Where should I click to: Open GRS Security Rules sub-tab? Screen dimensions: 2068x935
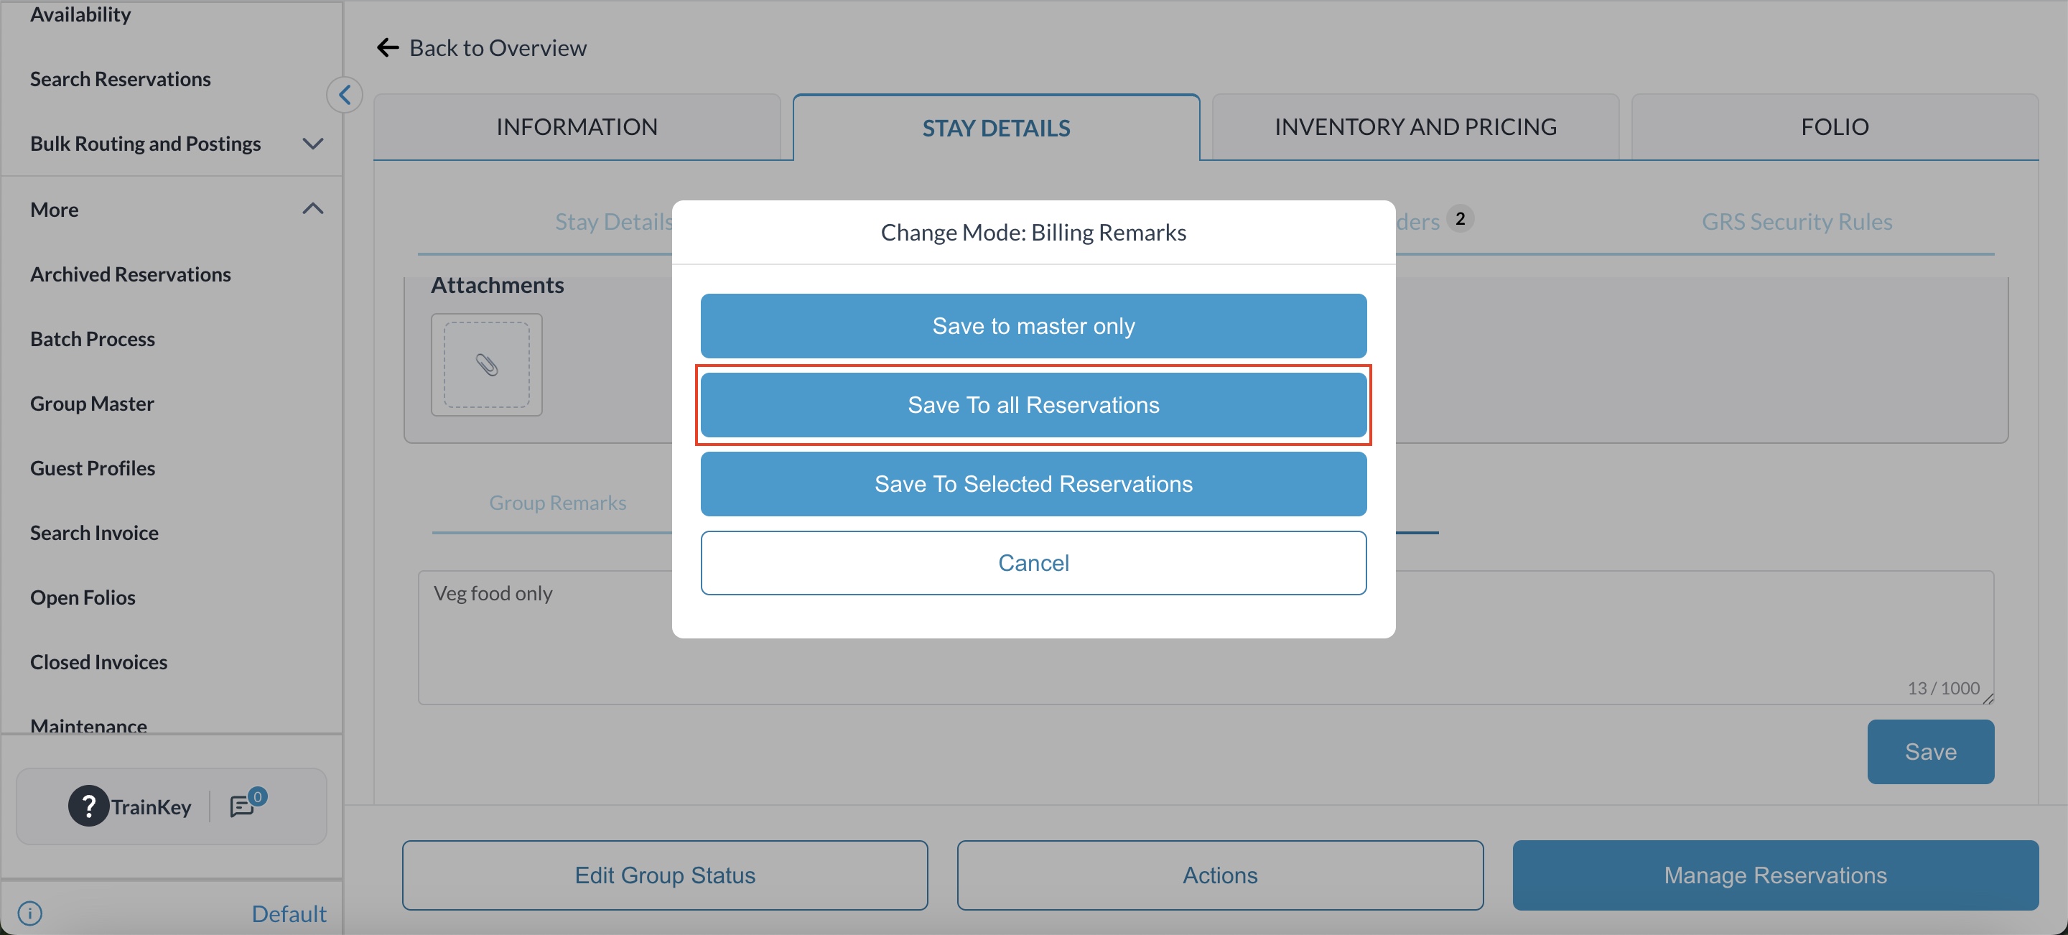[1797, 221]
